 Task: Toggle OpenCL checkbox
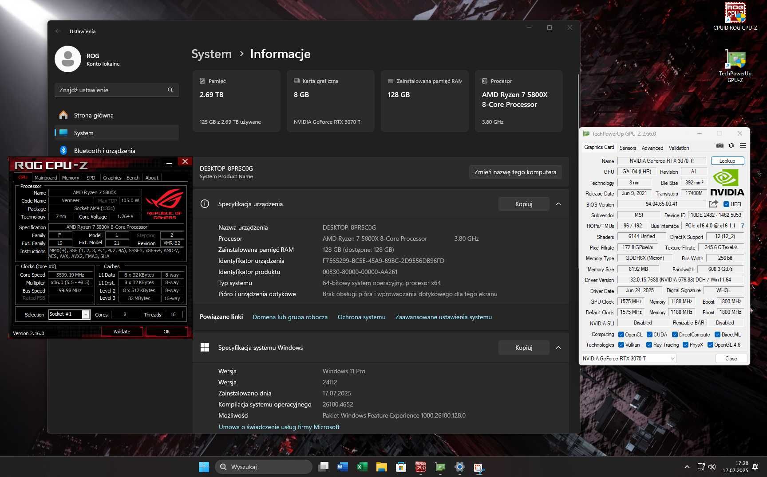tap(621, 335)
